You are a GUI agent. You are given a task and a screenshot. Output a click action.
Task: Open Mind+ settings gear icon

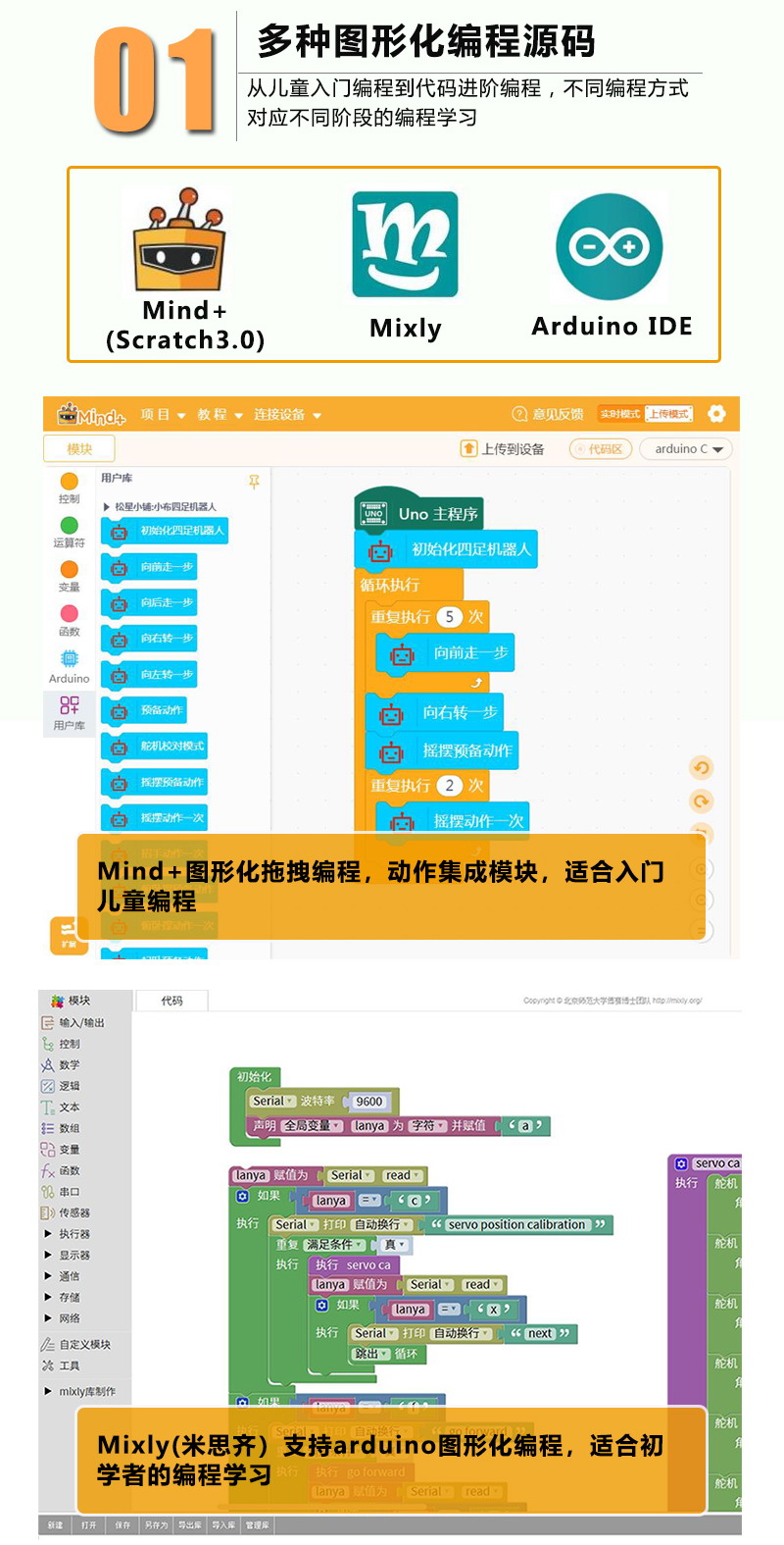pyautogui.click(x=716, y=413)
